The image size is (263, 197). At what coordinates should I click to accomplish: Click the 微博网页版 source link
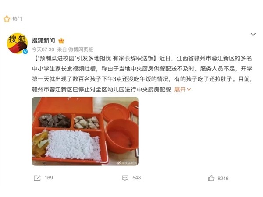coord(81,49)
